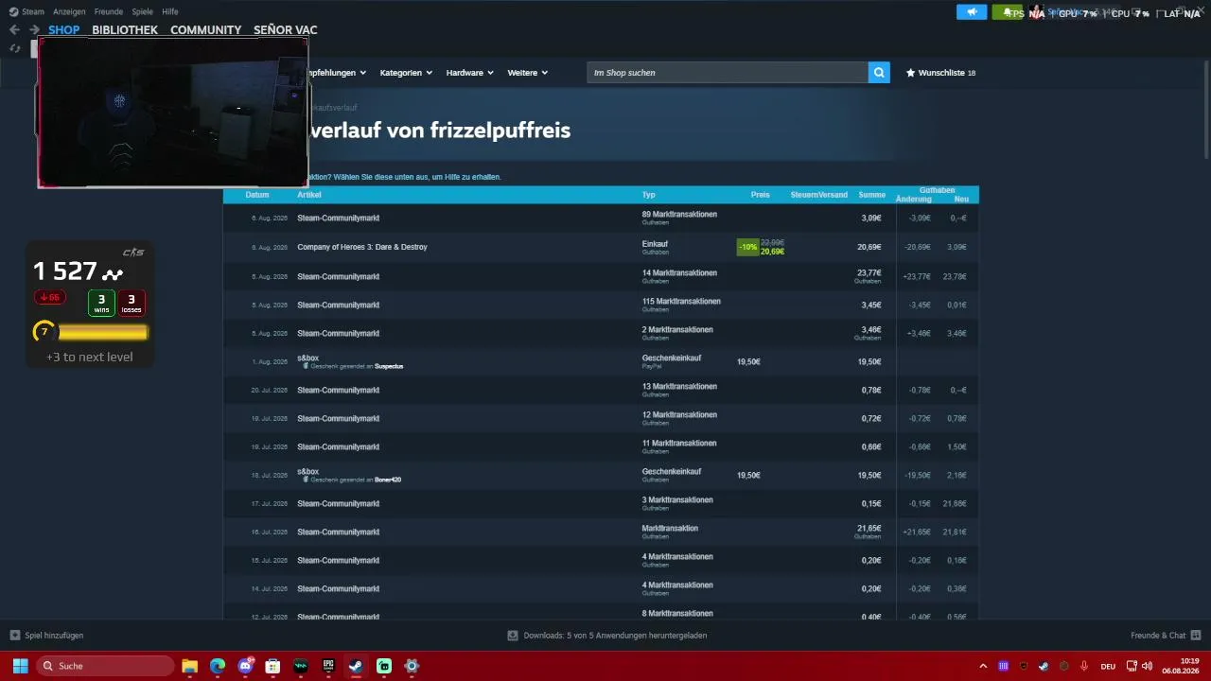The image size is (1211, 681).
Task: Open the Freunde menu
Action: pyautogui.click(x=109, y=11)
